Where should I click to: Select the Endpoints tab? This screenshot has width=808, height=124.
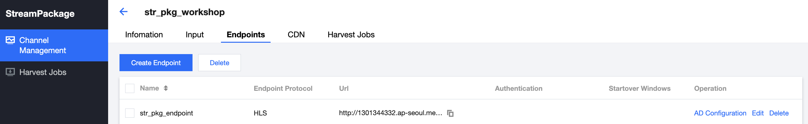pos(246,34)
